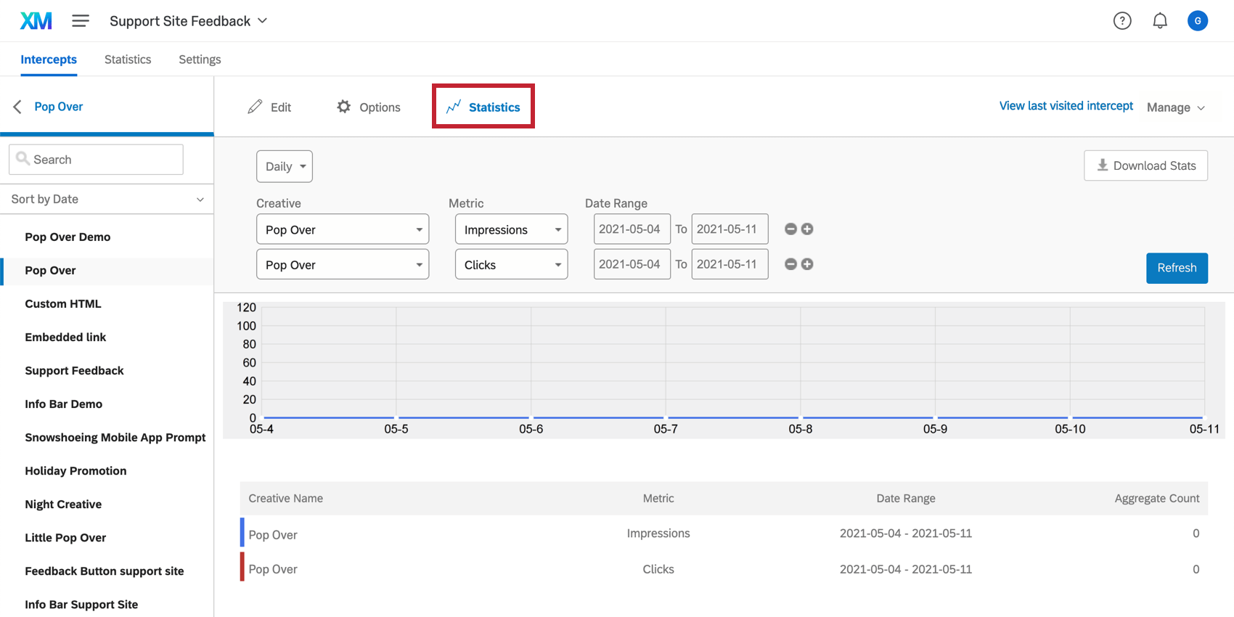The width and height of the screenshot is (1234, 617).
Task: Open the Daily interval dropdown
Action: [x=285, y=166]
